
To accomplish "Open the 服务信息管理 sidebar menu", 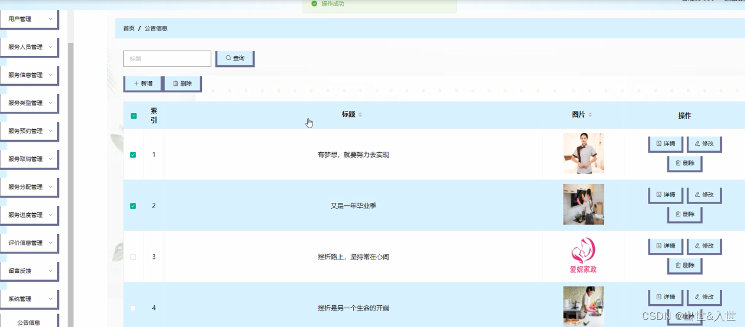I will (x=29, y=75).
